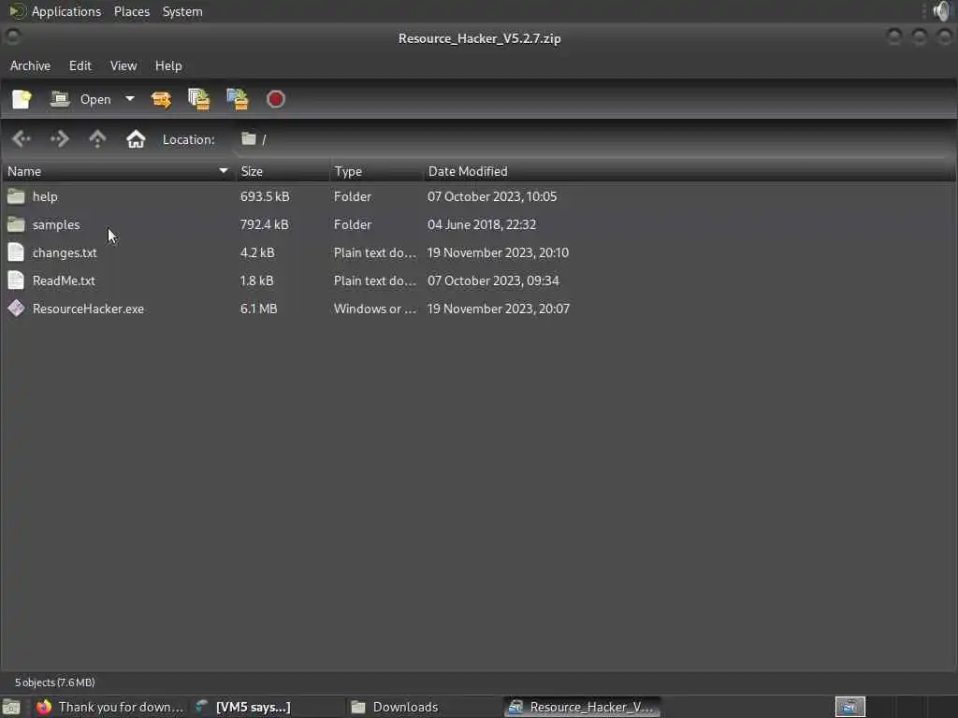This screenshot has width=958, height=718.
Task: Go to home location icon
Action: pyautogui.click(x=136, y=139)
